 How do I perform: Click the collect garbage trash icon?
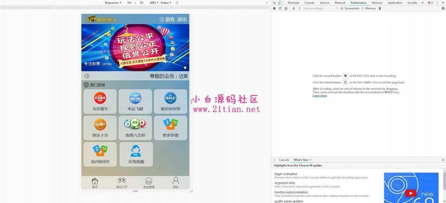pos(380,8)
